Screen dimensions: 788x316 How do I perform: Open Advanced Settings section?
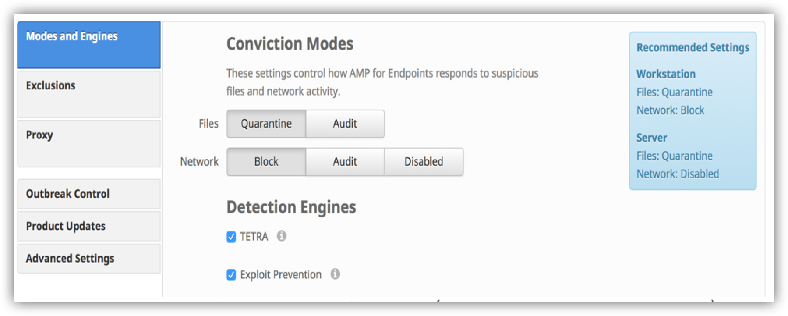tap(89, 259)
